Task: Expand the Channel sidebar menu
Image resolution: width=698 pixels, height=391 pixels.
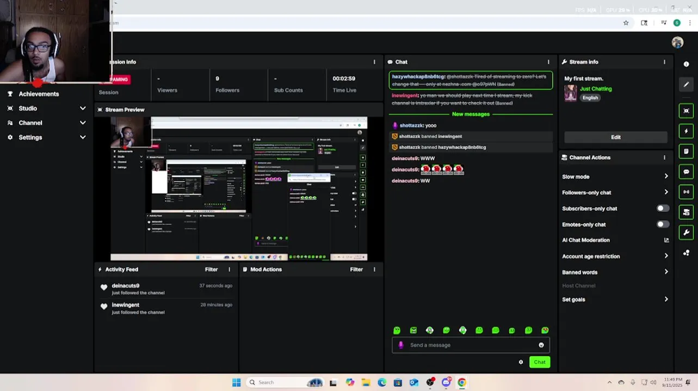Action: pyautogui.click(x=83, y=123)
